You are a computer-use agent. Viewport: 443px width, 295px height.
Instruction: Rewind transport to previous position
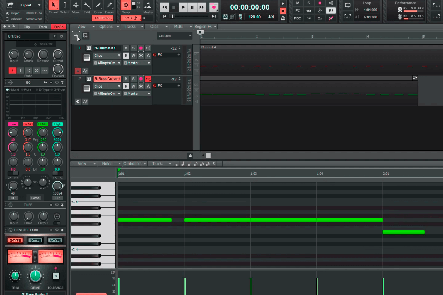[x=164, y=7]
